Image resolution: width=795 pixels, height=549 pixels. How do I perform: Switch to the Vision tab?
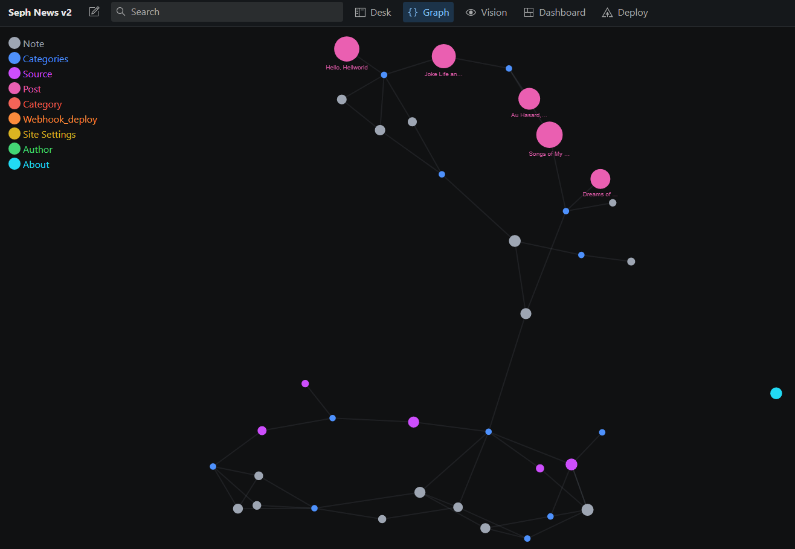(486, 12)
